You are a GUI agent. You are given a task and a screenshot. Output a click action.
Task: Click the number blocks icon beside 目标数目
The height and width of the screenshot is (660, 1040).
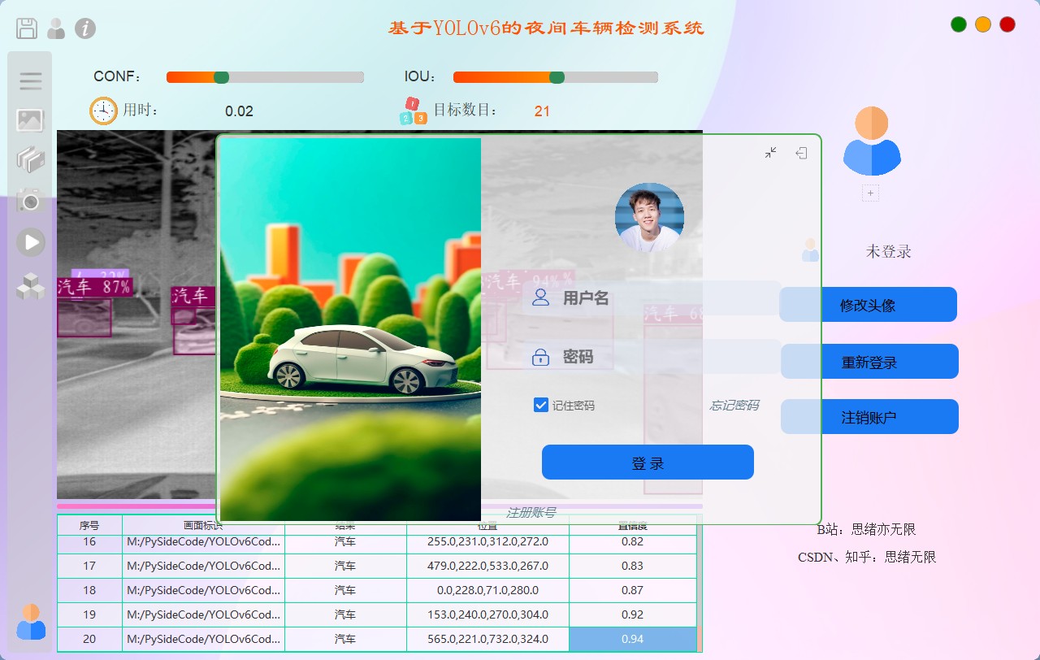pos(413,111)
